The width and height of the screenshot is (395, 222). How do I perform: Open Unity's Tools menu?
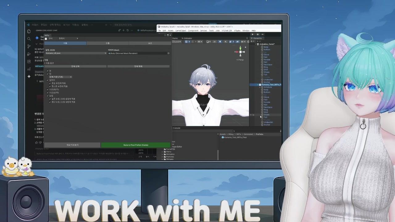(x=211, y=31)
